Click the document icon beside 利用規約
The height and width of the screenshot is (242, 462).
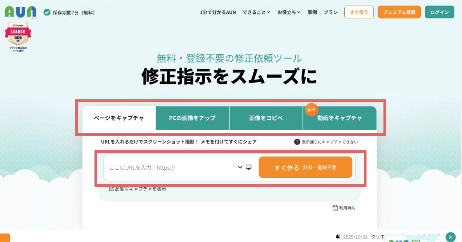[335, 208]
